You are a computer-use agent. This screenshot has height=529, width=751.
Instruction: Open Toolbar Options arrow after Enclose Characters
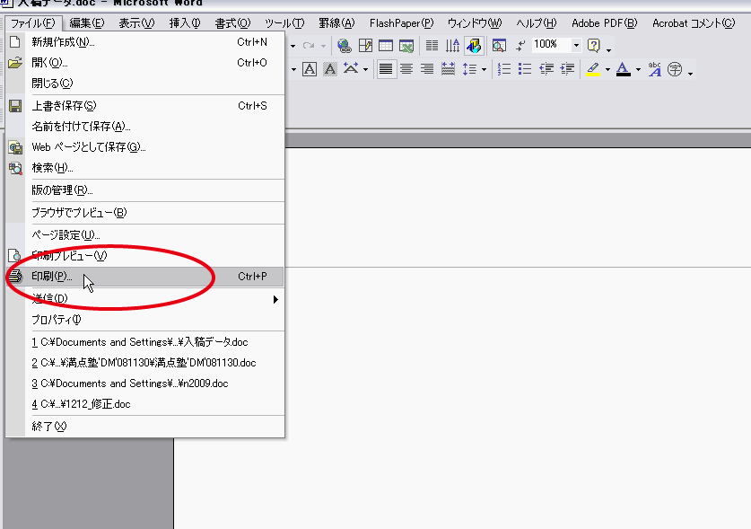[x=690, y=73]
